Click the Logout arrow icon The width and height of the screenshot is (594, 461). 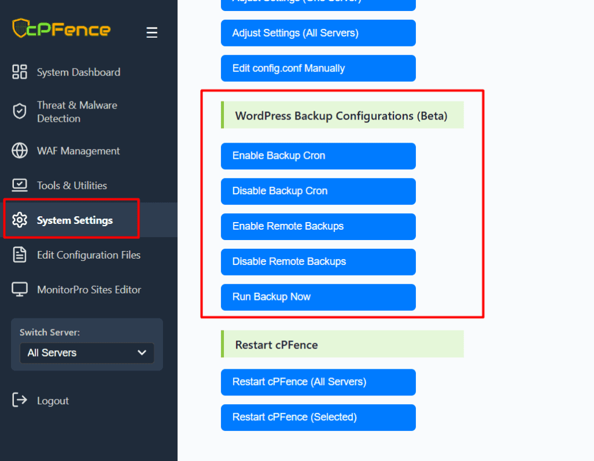tap(20, 400)
